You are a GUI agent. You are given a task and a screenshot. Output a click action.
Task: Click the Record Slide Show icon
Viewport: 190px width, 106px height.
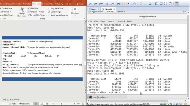point(28,15)
